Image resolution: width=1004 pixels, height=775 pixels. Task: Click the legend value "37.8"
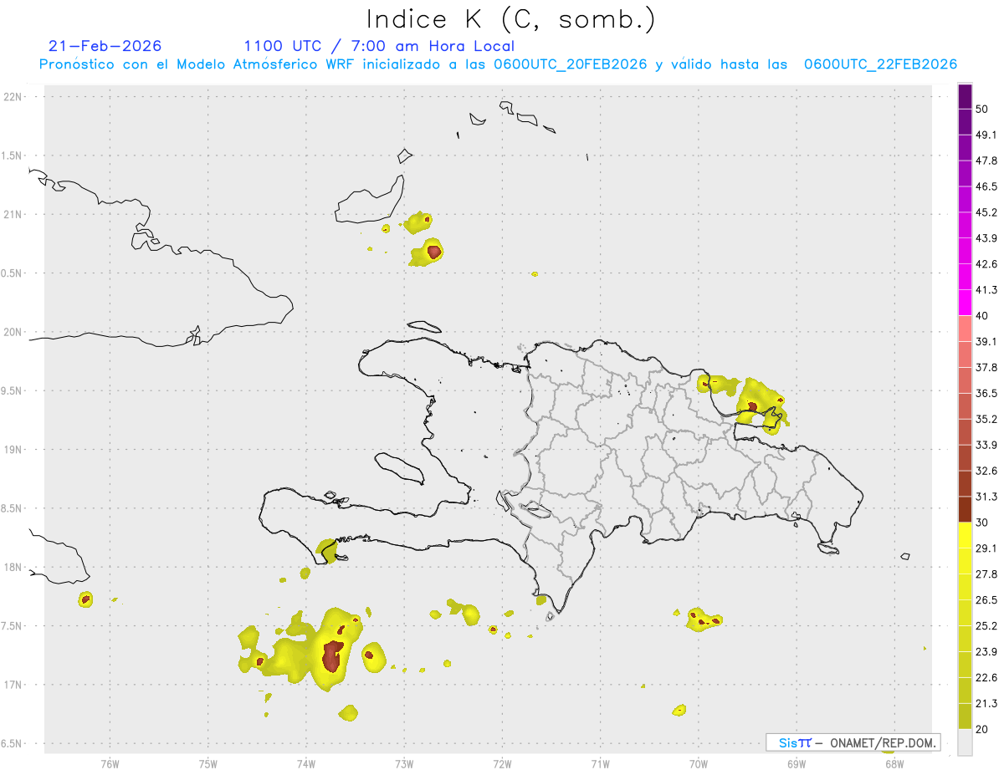click(986, 368)
